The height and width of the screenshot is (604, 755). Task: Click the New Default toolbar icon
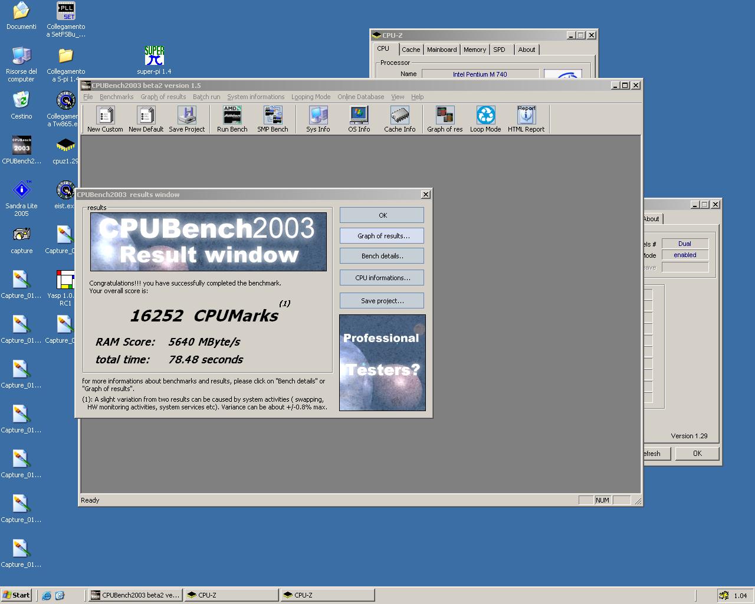146,119
